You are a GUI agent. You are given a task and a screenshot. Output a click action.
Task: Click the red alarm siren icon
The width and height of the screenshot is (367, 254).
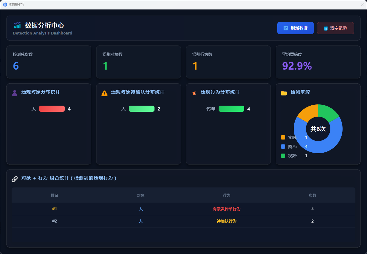194,93
